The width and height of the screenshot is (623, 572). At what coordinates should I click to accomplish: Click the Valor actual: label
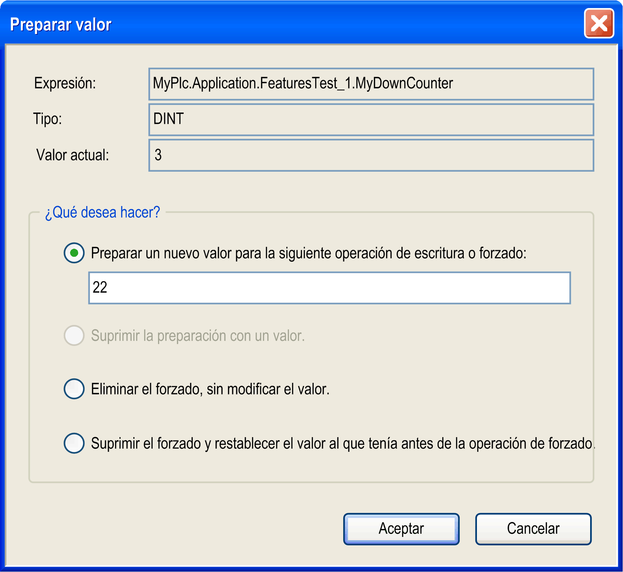[73, 155]
